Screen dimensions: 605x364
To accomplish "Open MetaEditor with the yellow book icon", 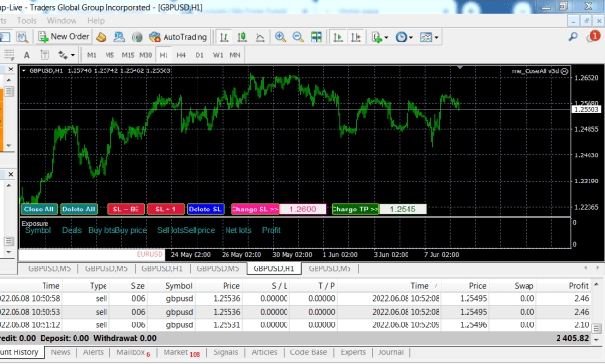I will (x=101, y=37).
